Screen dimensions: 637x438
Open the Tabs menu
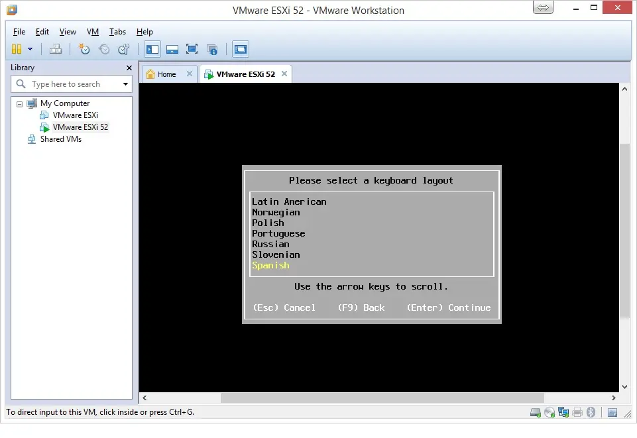pos(117,32)
